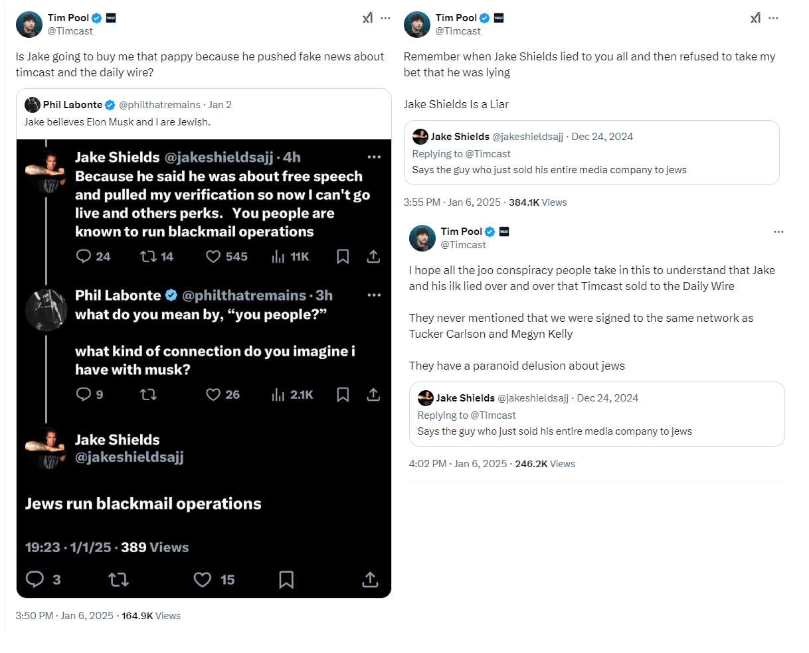Open more options on the 4:02 PM tweet
The height and width of the screenshot is (653, 809).
click(778, 232)
